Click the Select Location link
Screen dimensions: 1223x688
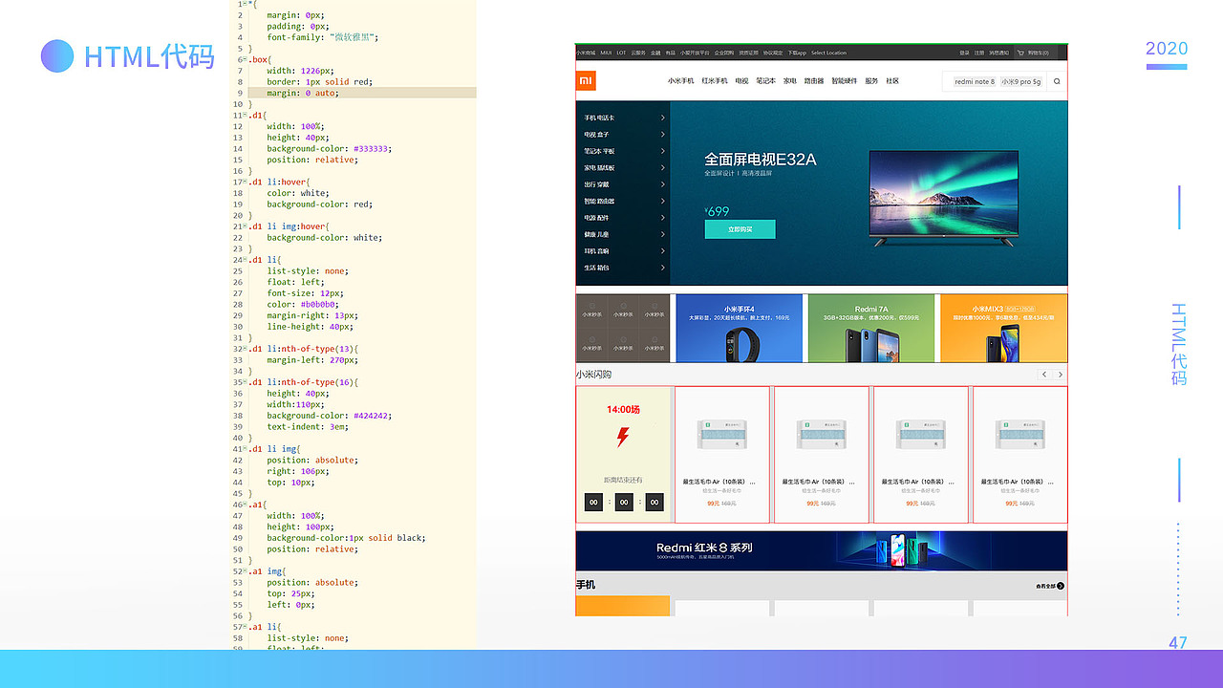828,53
